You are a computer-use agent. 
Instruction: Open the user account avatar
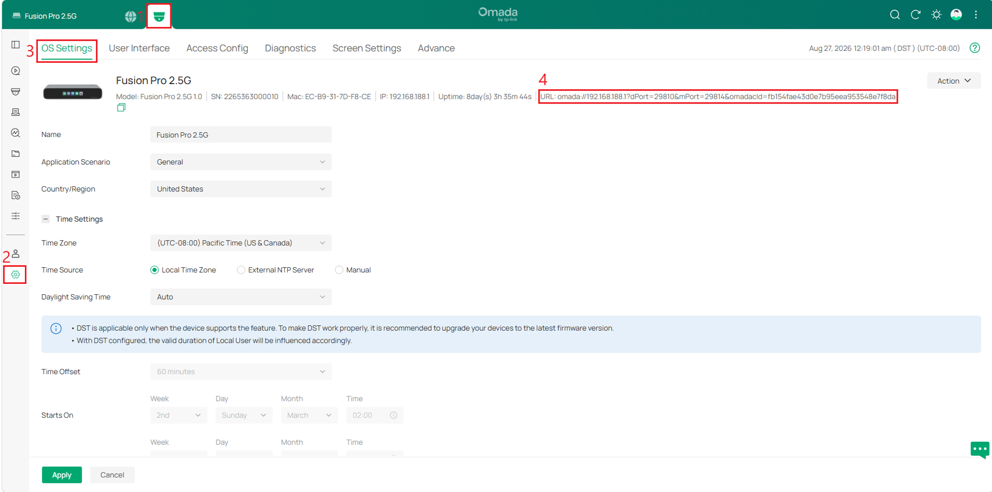coord(956,15)
